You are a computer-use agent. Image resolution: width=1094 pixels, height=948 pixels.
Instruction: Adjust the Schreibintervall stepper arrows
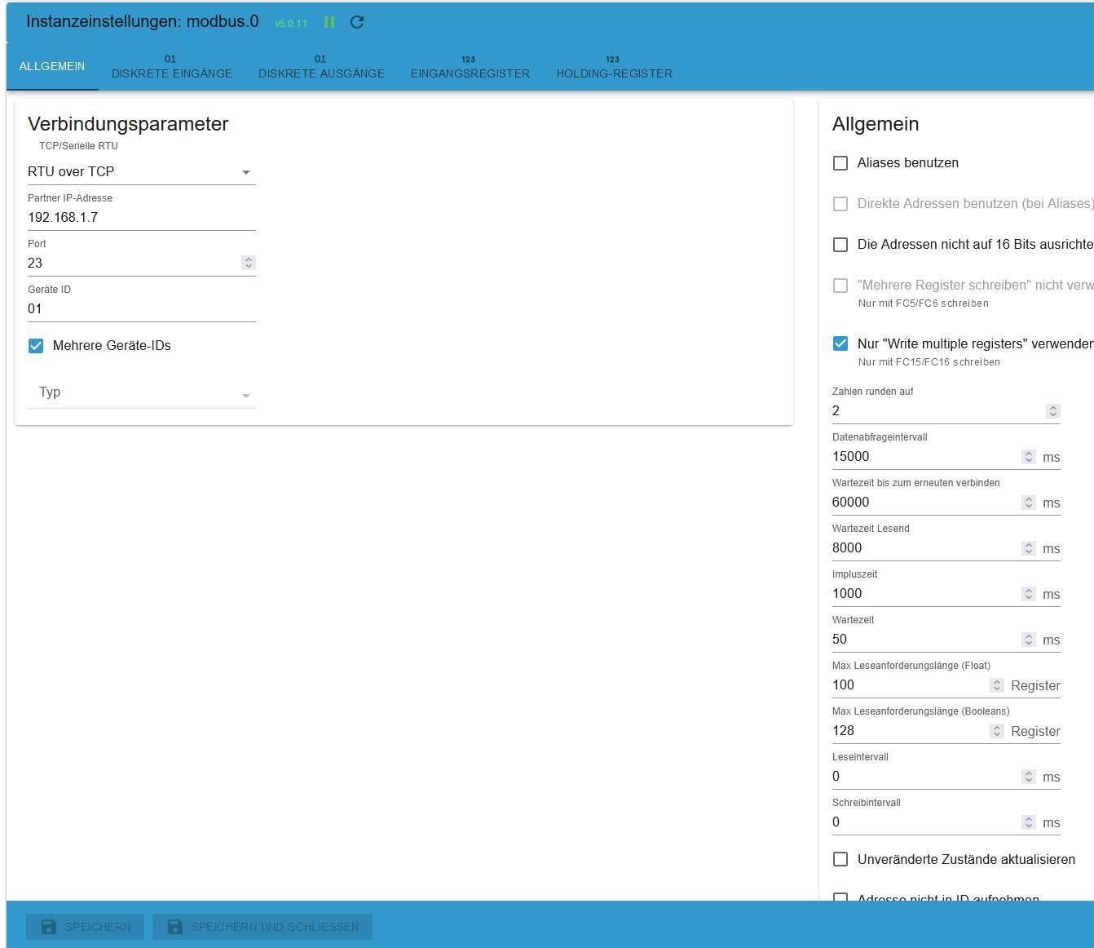click(1029, 822)
